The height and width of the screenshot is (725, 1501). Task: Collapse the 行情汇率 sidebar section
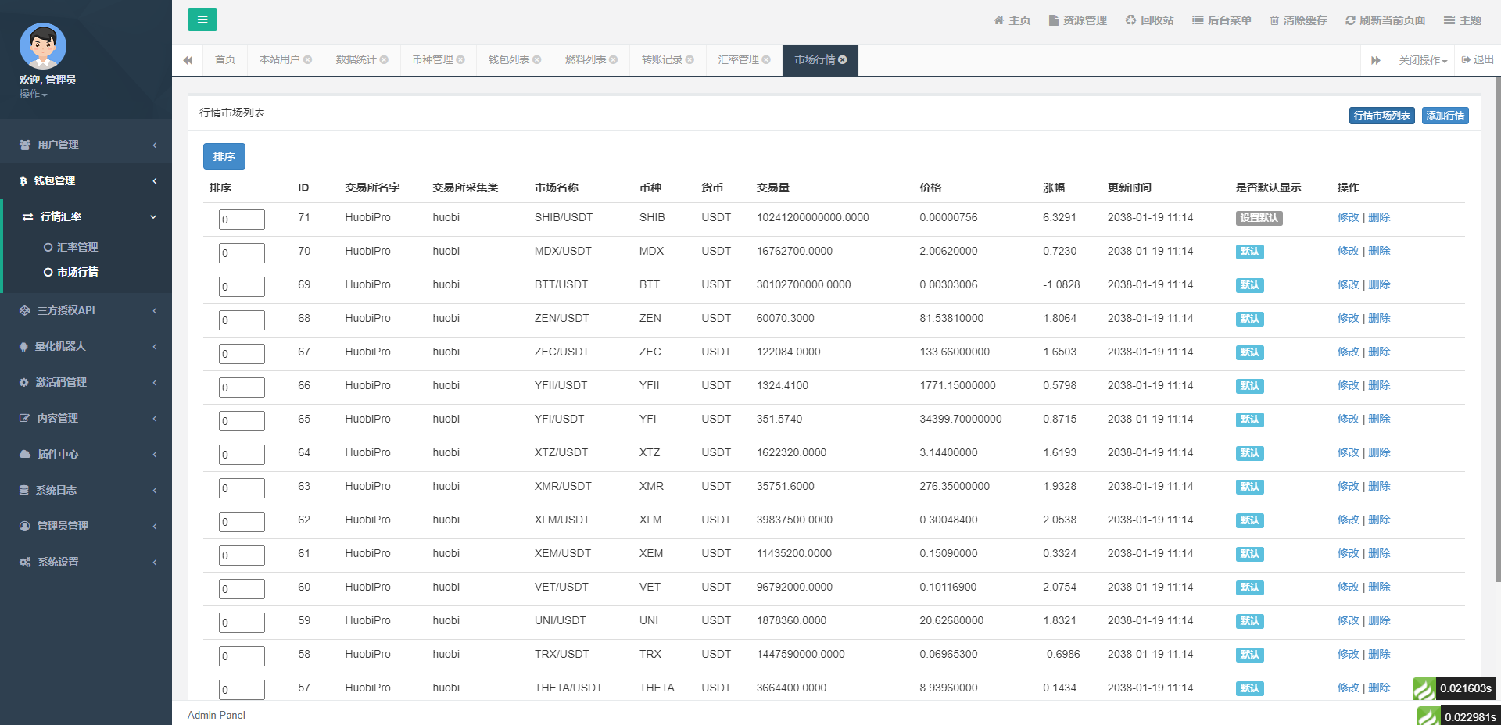pyautogui.click(x=86, y=216)
